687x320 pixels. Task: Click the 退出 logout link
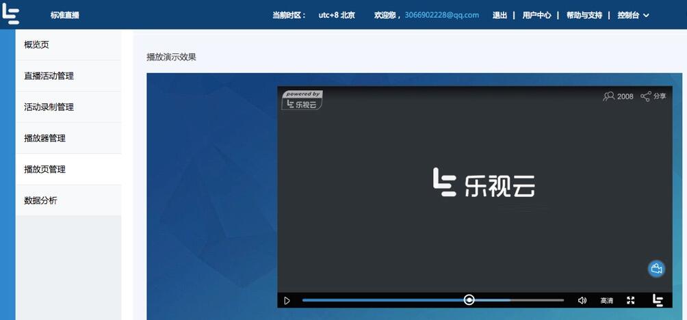click(500, 15)
